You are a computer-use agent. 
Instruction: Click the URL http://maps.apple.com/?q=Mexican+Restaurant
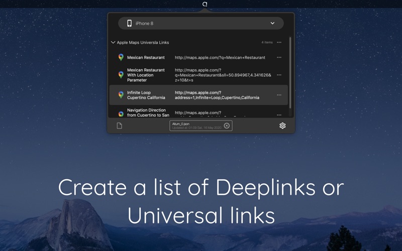220,58
